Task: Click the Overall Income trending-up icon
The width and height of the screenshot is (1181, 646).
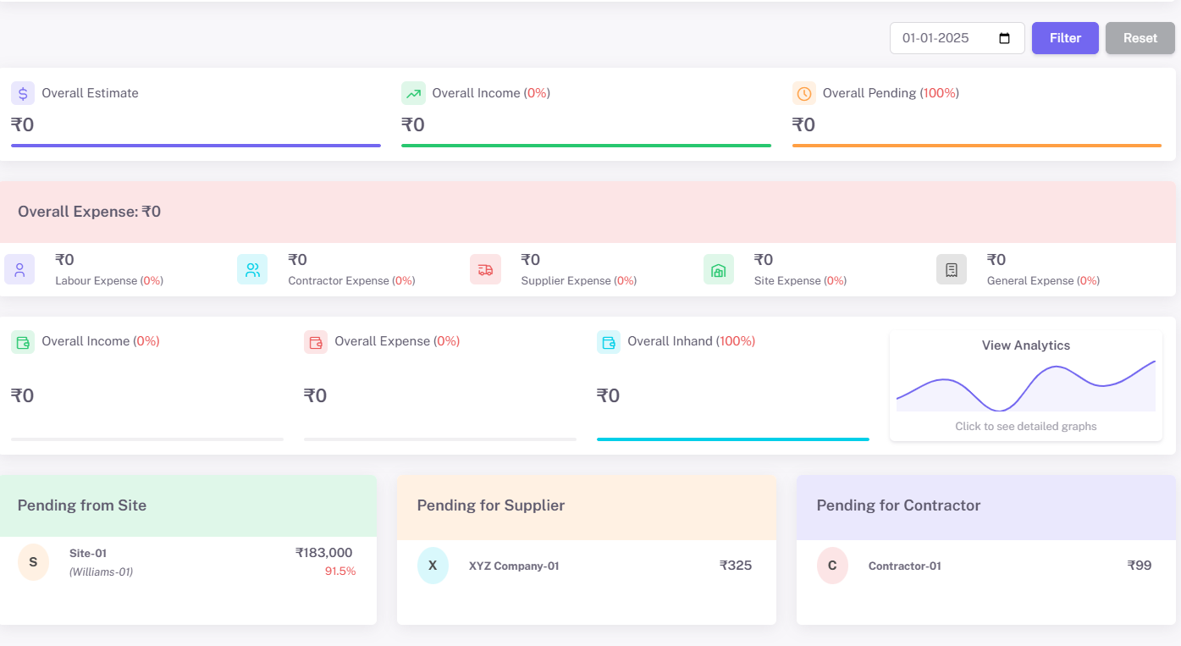Action: point(413,93)
